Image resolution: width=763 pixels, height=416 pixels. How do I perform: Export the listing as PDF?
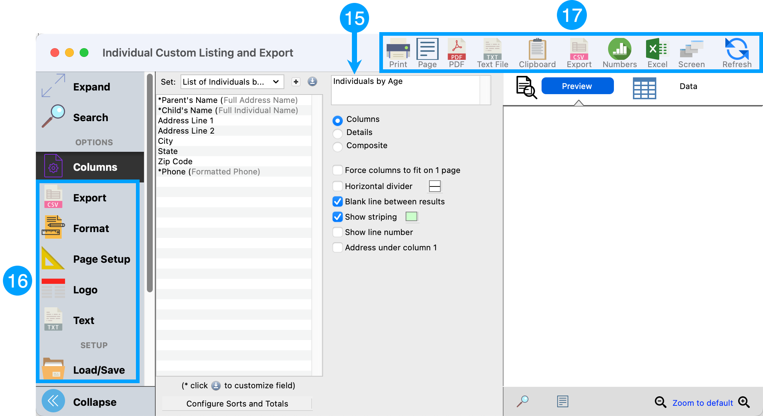pyautogui.click(x=456, y=53)
